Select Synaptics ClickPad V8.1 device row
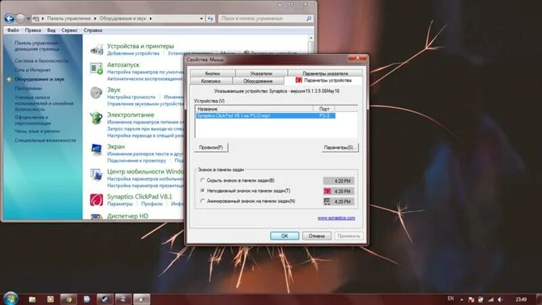Image resolution: width=542 pixels, height=305 pixels. 266,115
